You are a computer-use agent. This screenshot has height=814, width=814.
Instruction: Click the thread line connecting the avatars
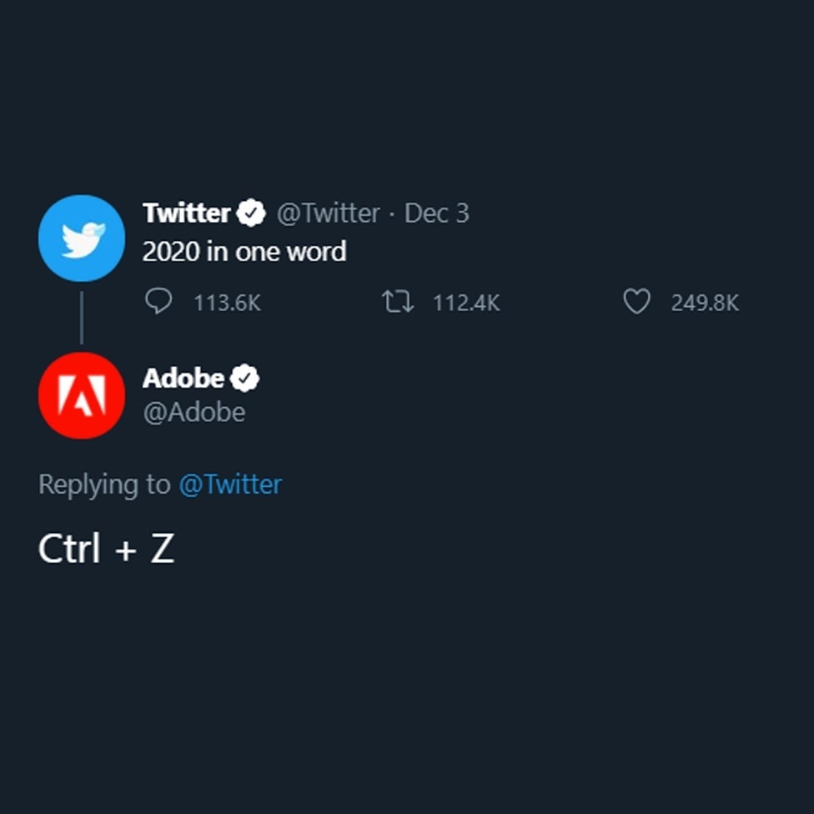point(81,318)
